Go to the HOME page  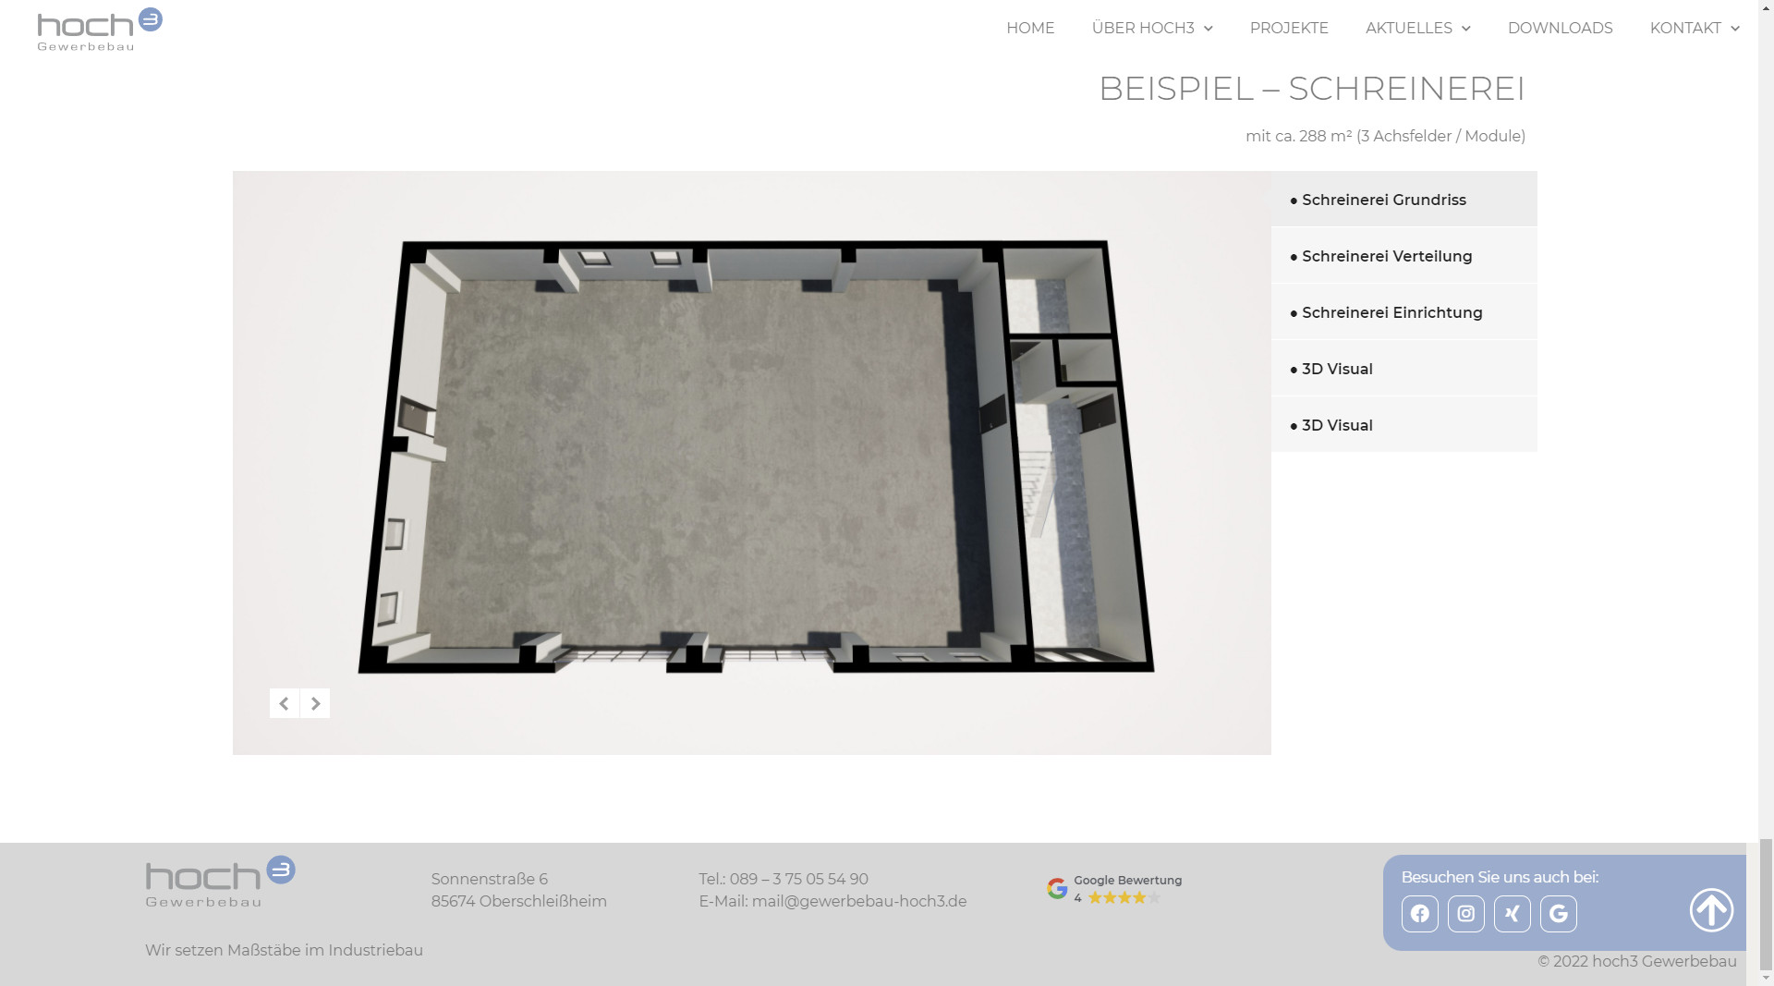[1029, 28]
